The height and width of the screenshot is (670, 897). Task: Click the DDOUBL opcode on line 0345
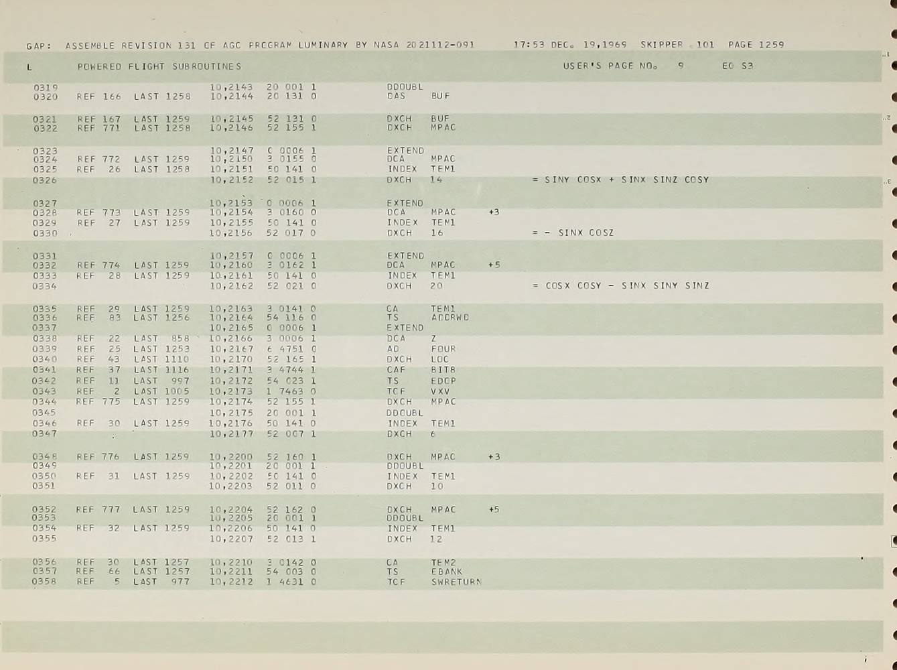[405, 413]
